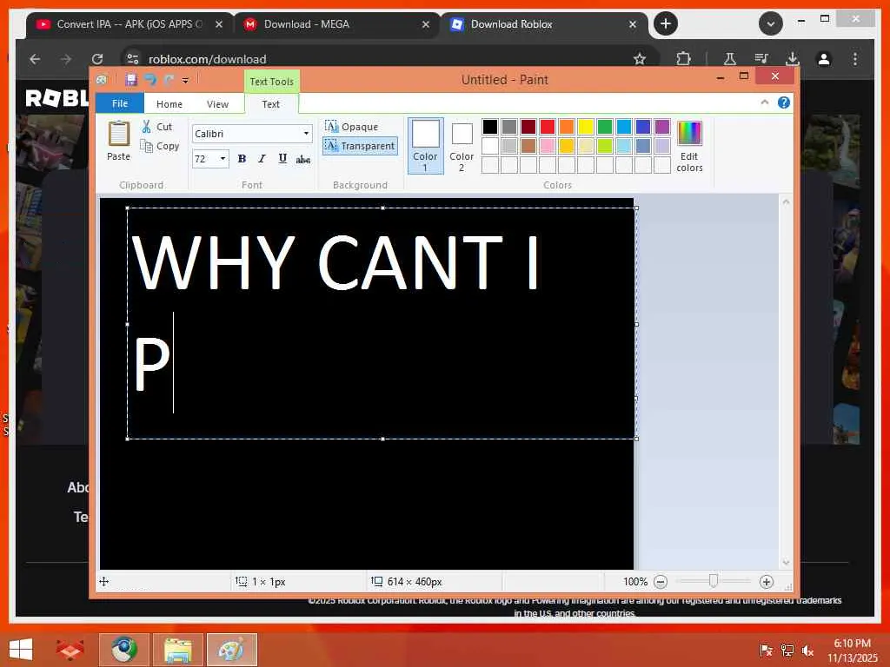Screen dimensions: 890x667
Task: Pick the red color swatch
Action: coord(548,127)
